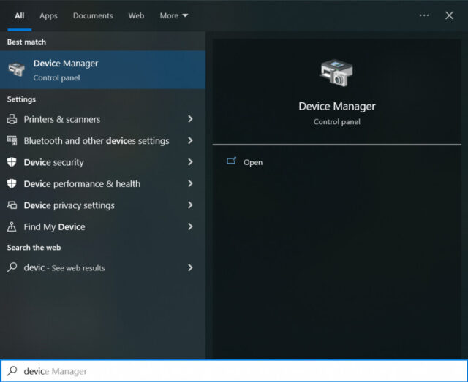Click the Printers & scanners icon

tap(12, 119)
